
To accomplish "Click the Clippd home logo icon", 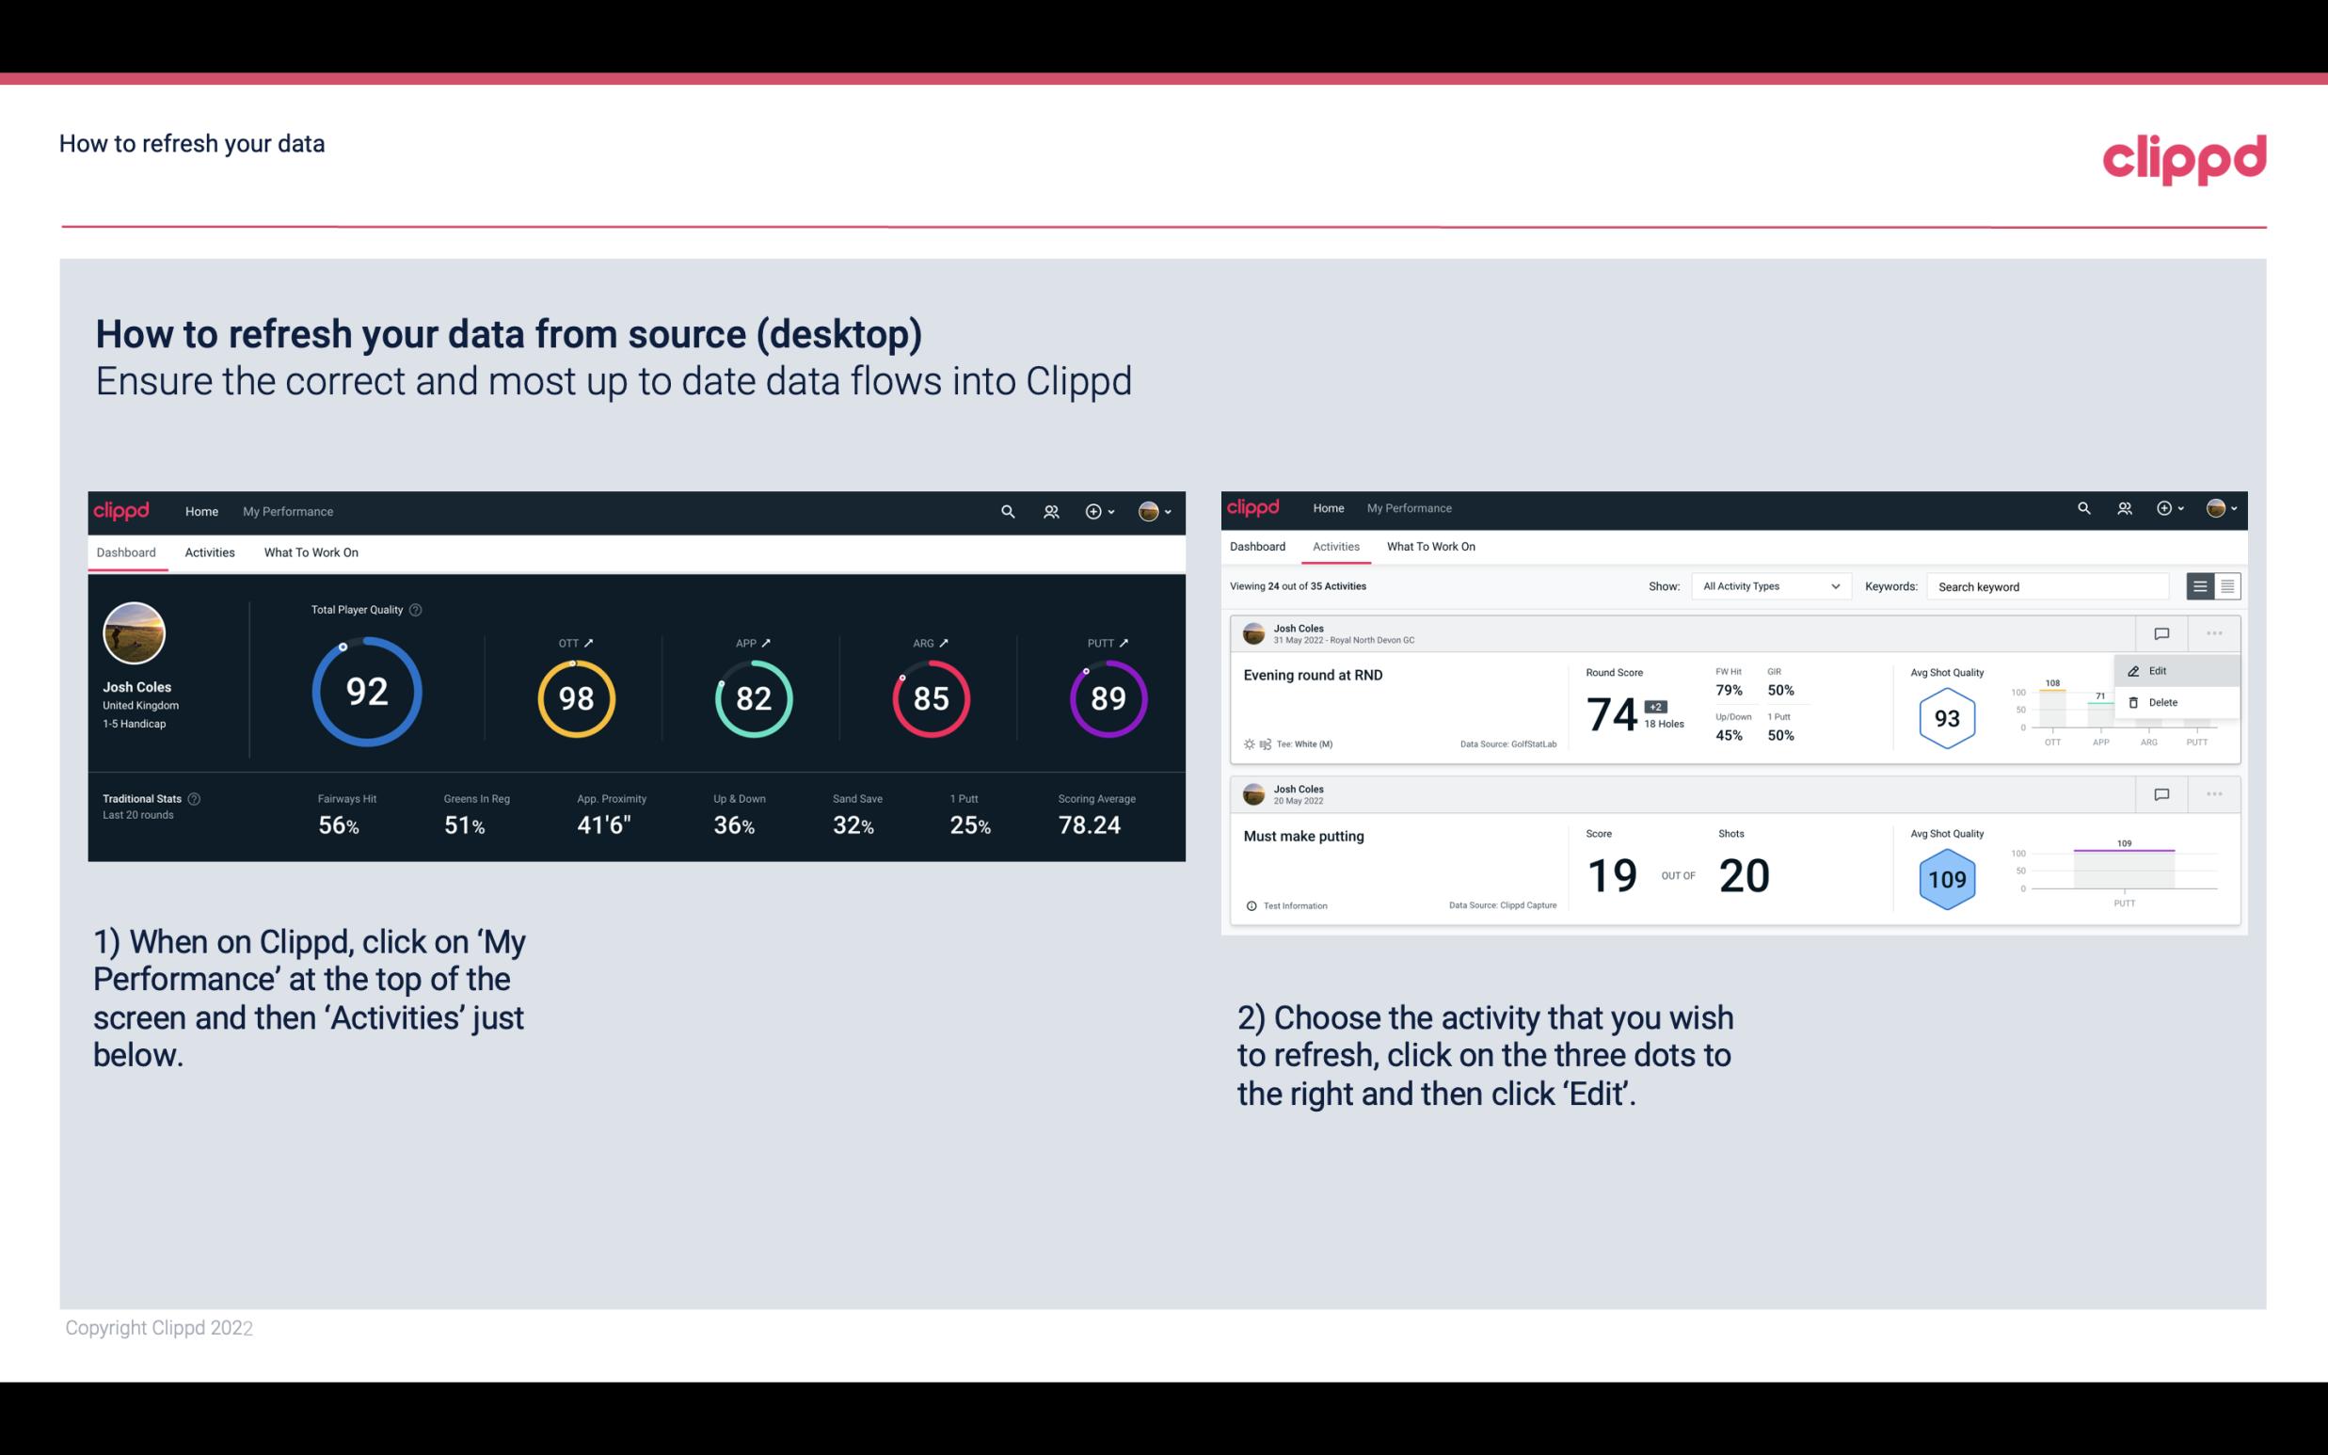I will (124, 509).
